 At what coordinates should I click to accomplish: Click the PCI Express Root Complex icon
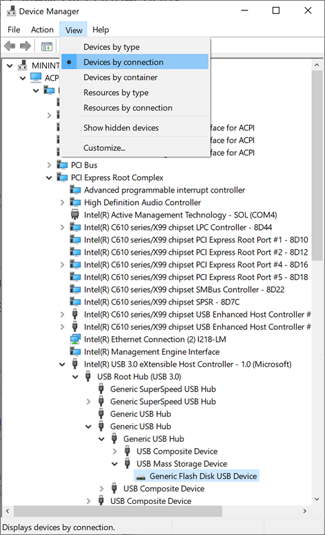tap(62, 177)
